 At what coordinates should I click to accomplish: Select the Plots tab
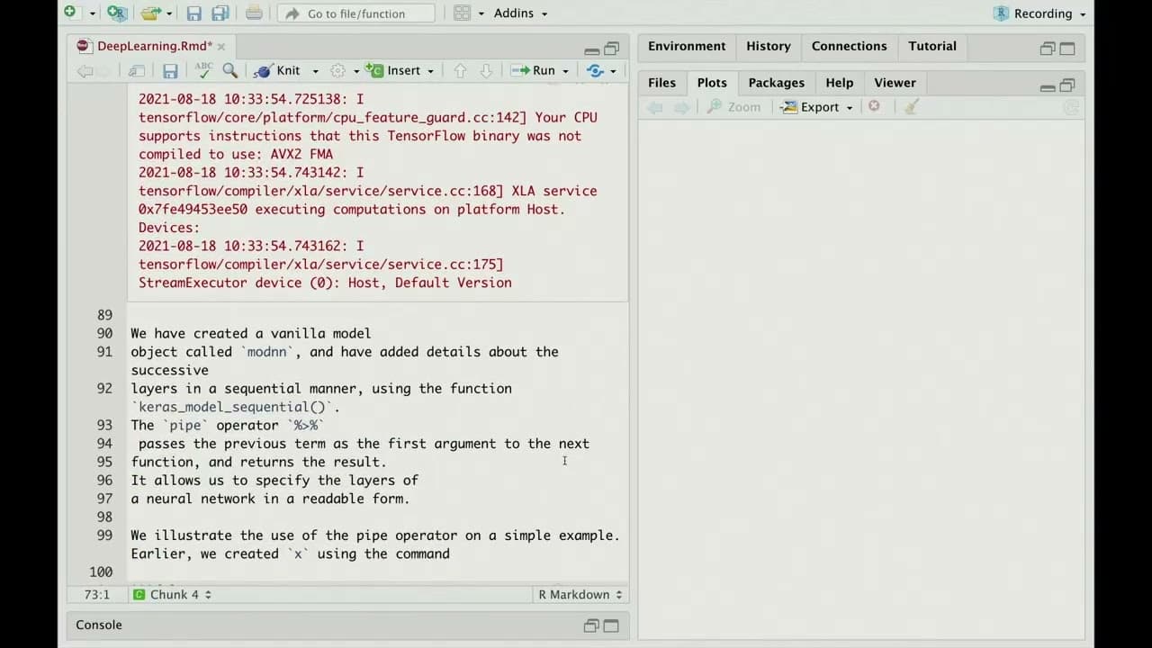pos(712,83)
